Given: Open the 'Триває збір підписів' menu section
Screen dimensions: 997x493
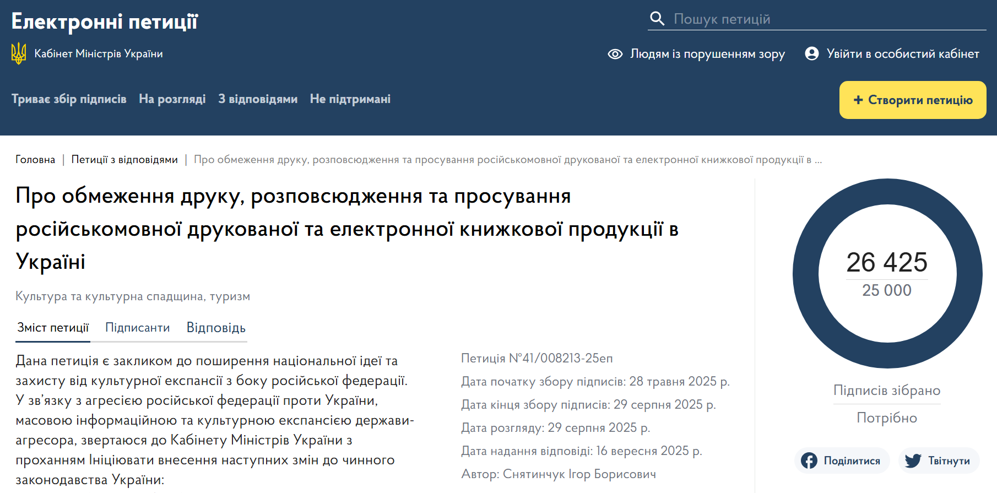Looking at the screenshot, I should point(69,99).
